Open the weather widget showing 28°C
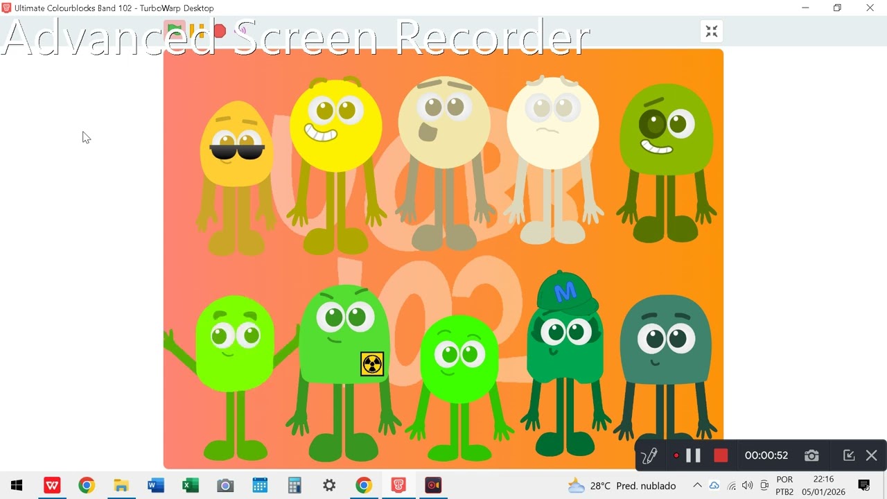Screen dimensions: 887x499 pos(622,486)
